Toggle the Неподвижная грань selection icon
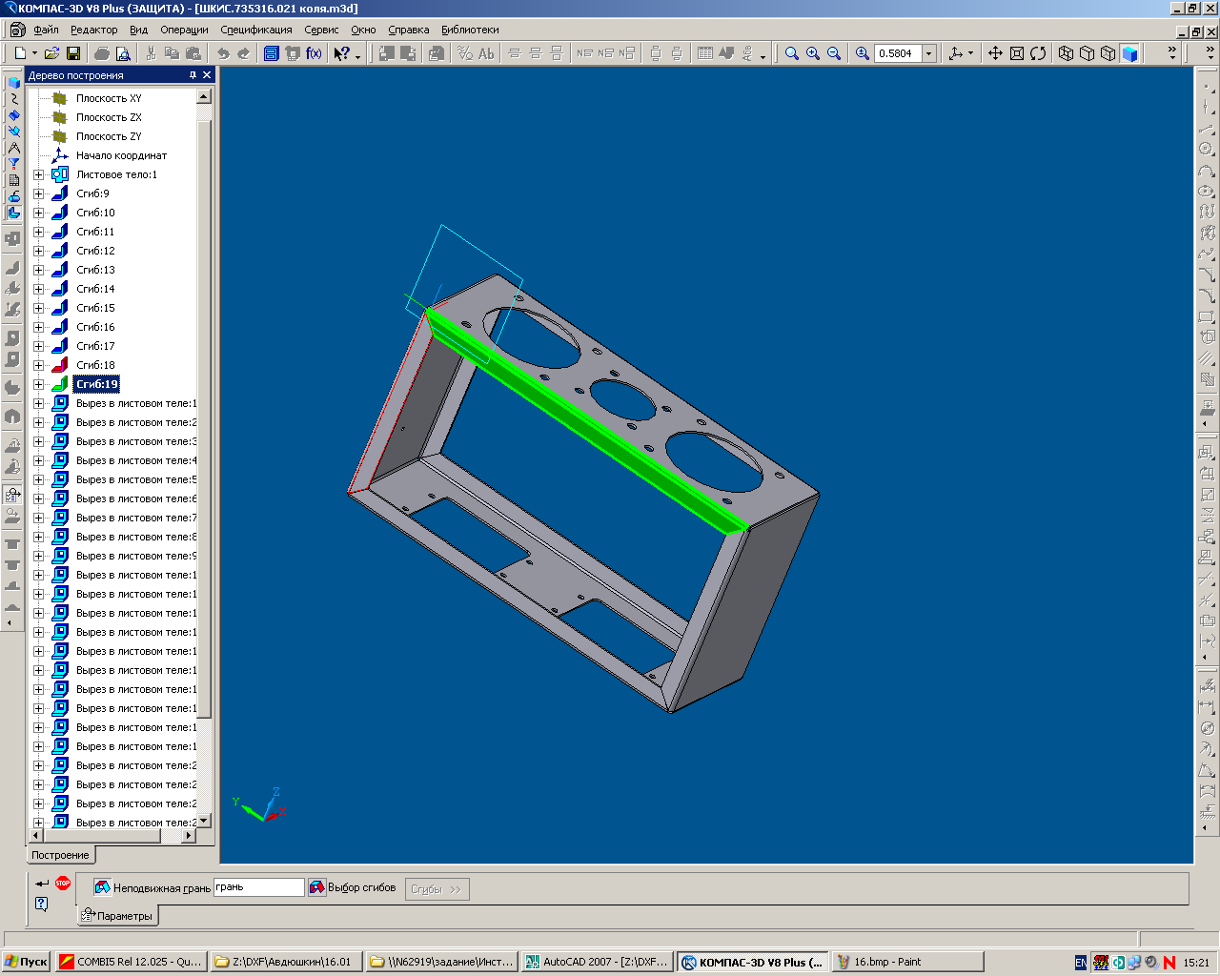 (x=102, y=887)
